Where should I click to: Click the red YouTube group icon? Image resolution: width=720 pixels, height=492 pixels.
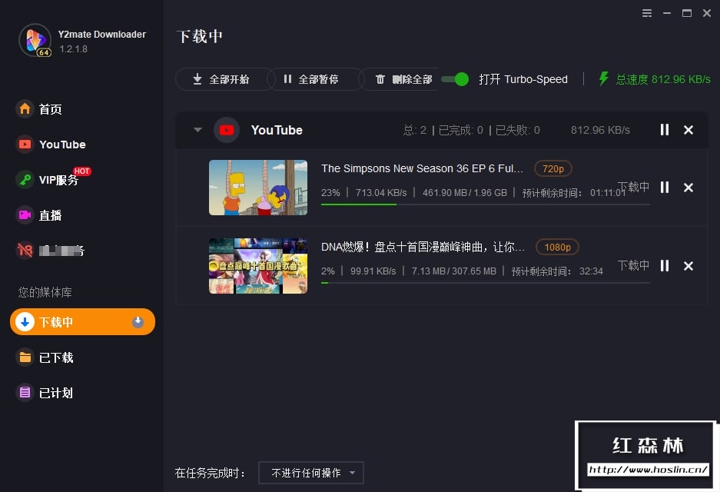(x=227, y=130)
